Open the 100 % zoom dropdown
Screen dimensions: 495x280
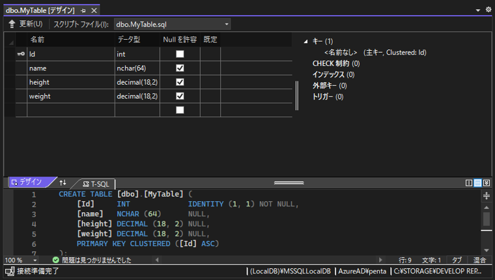[x=35, y=260]
